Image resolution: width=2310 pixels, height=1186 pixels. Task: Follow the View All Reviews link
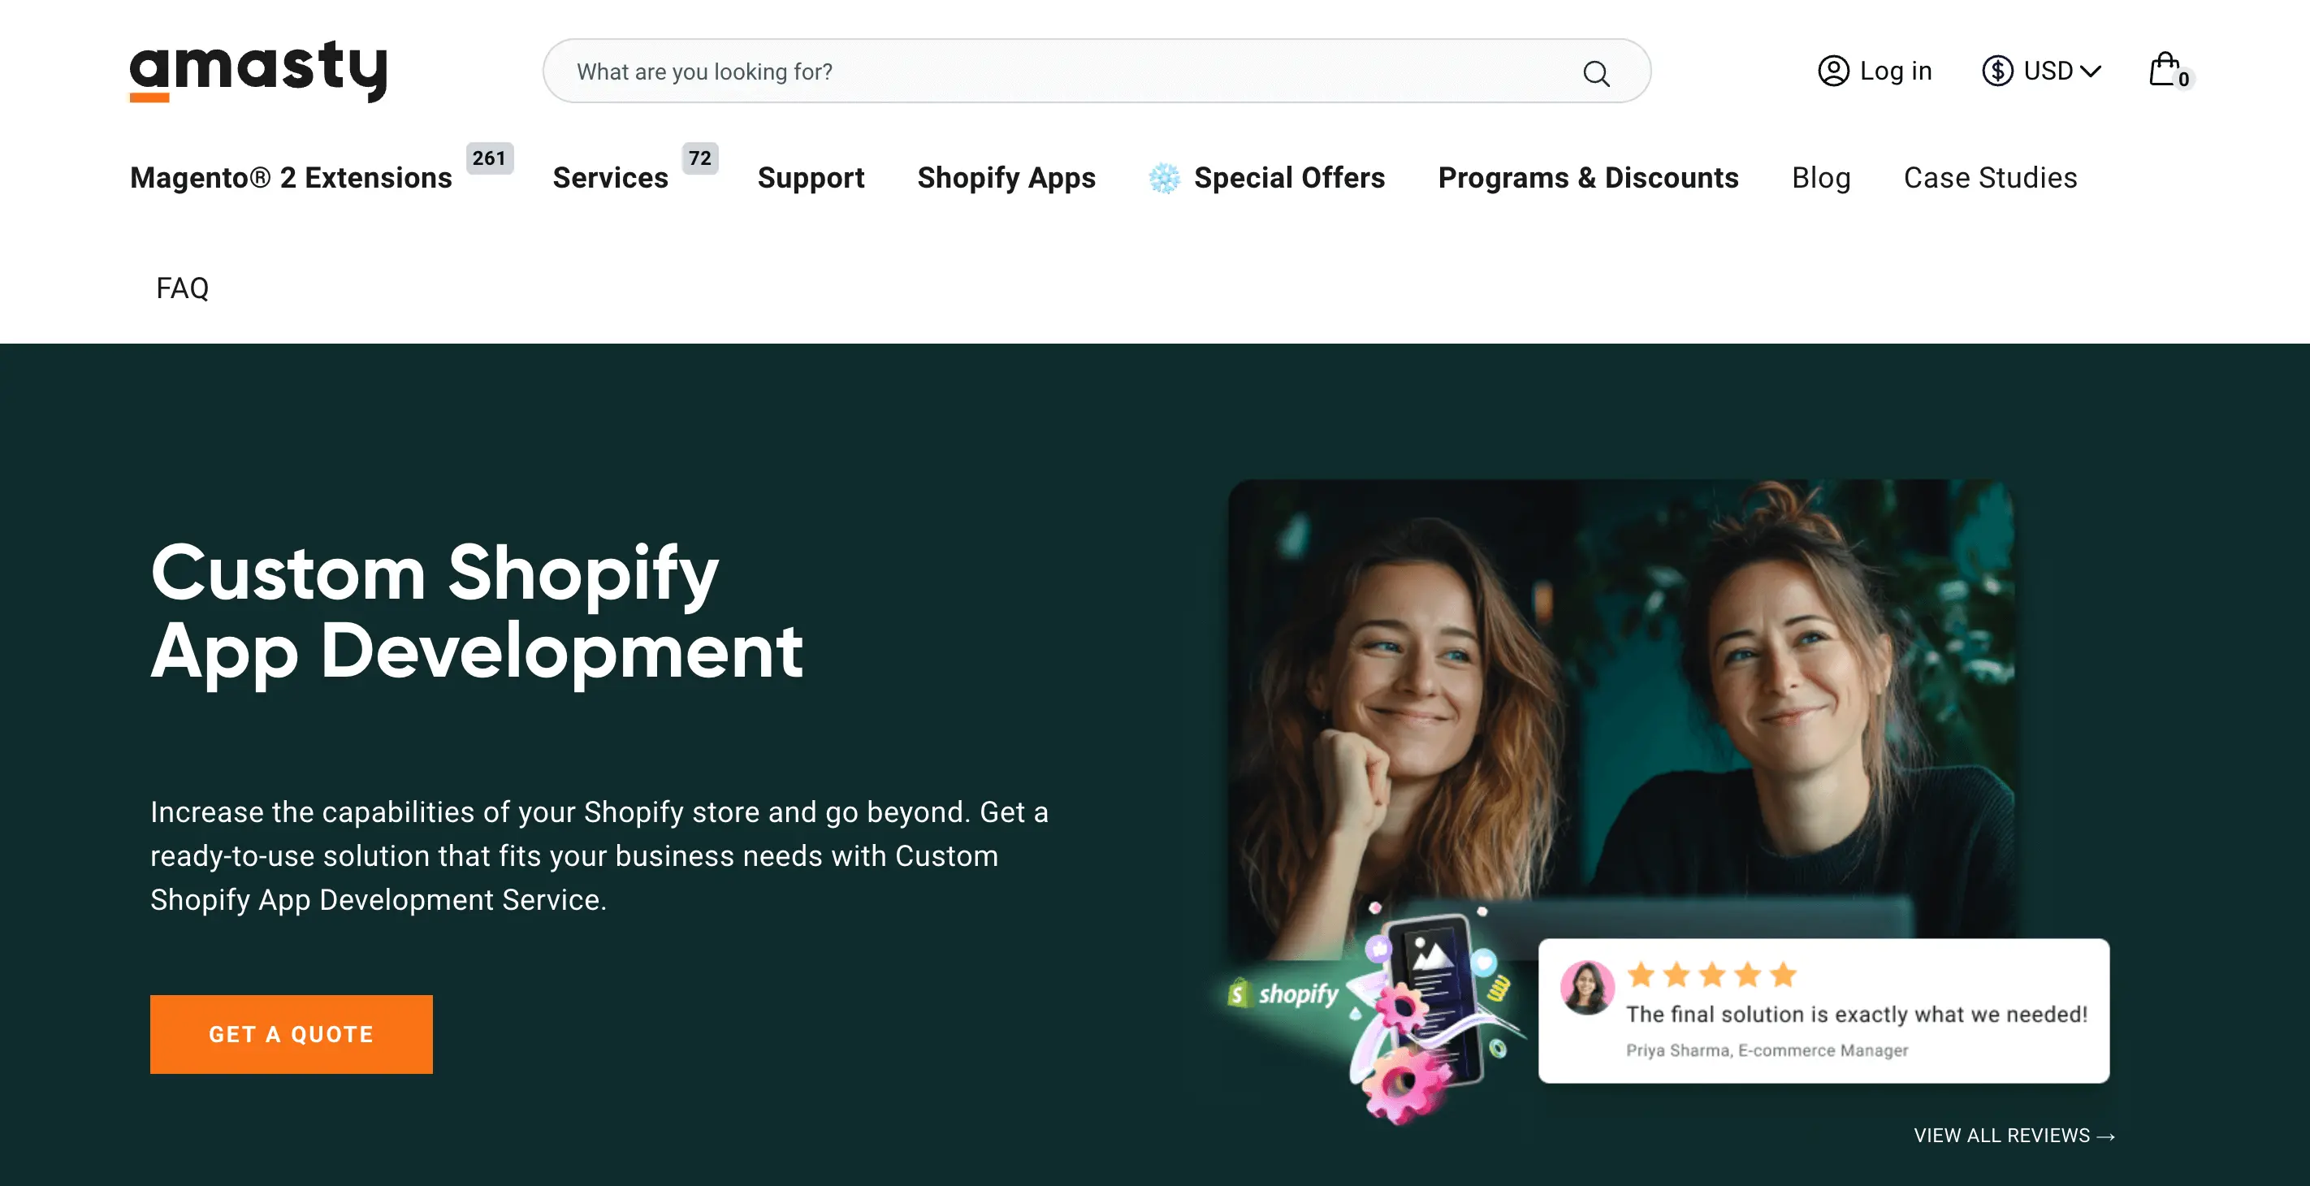tap(2014, 1135)
